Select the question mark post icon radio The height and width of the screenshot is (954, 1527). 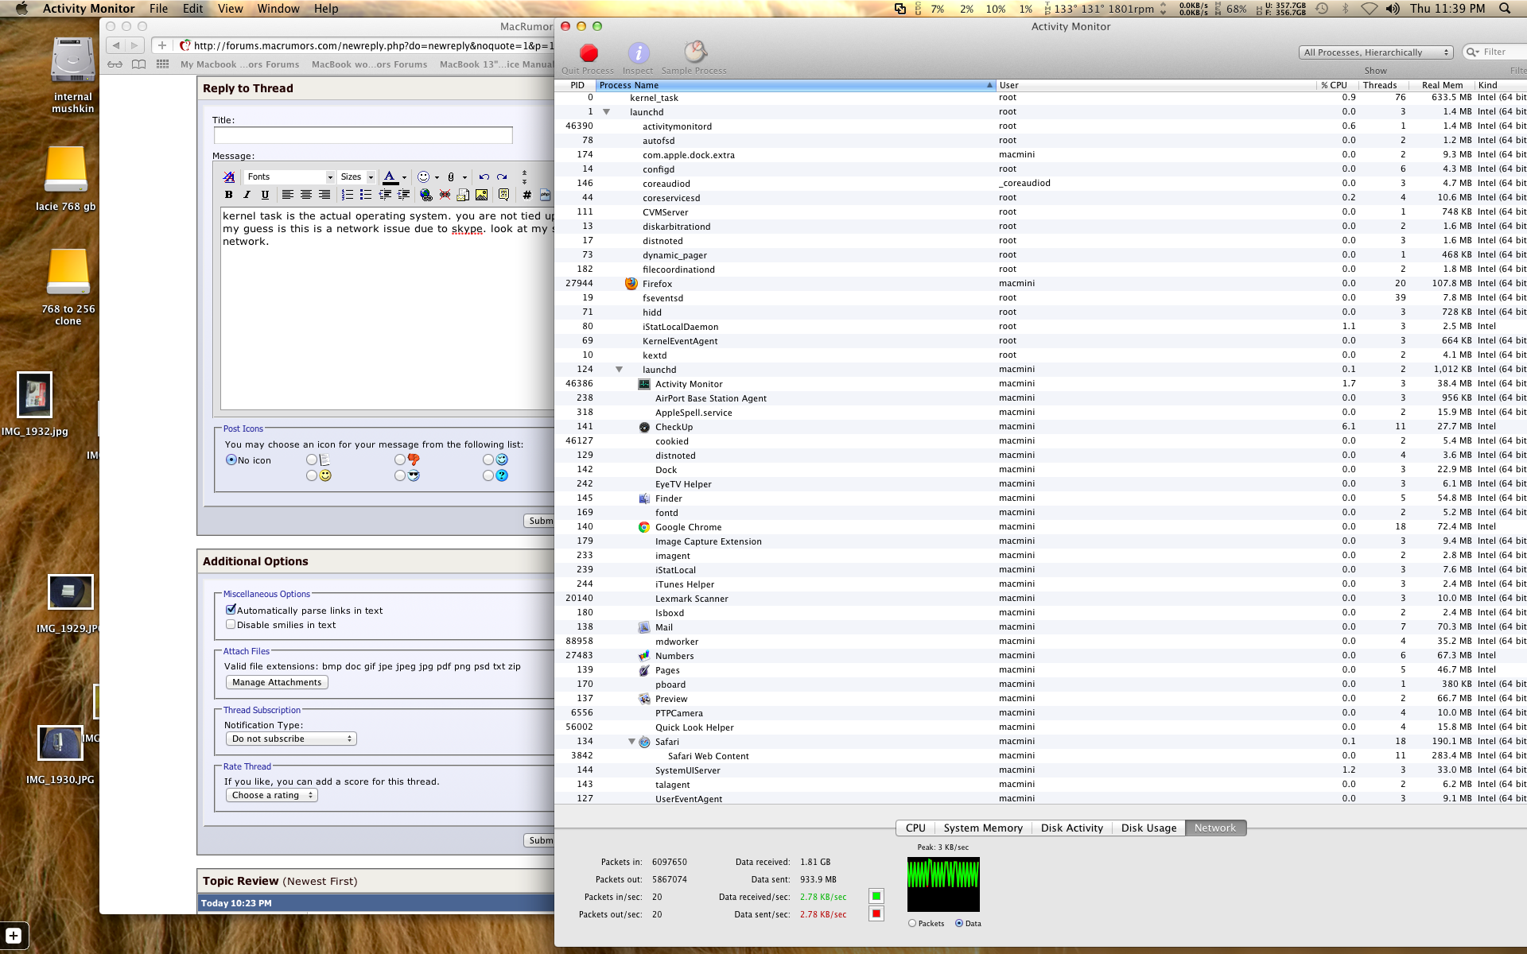[x=488, y=476]
